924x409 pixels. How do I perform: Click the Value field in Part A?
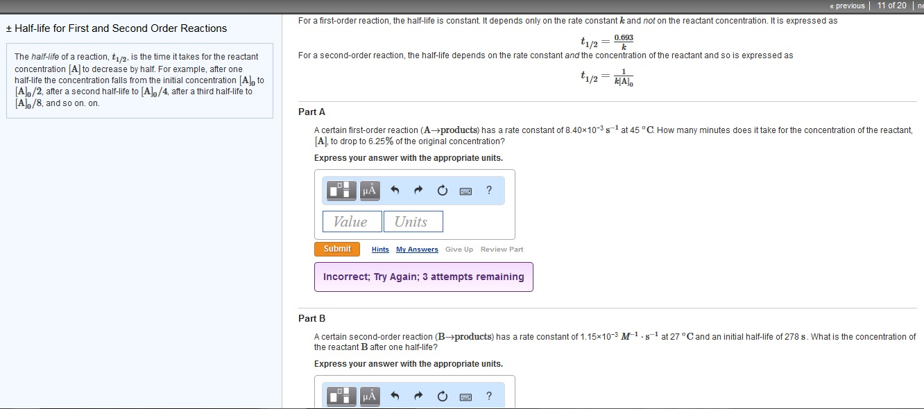[352, 222]
